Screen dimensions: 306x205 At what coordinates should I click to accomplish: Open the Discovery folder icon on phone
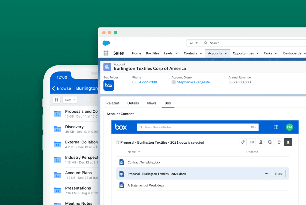click(x=57, y=129)
